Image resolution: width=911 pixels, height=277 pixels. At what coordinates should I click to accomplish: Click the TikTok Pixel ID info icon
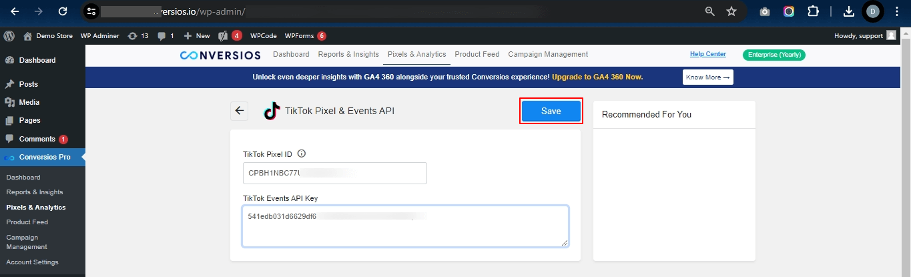click(301, 154)
